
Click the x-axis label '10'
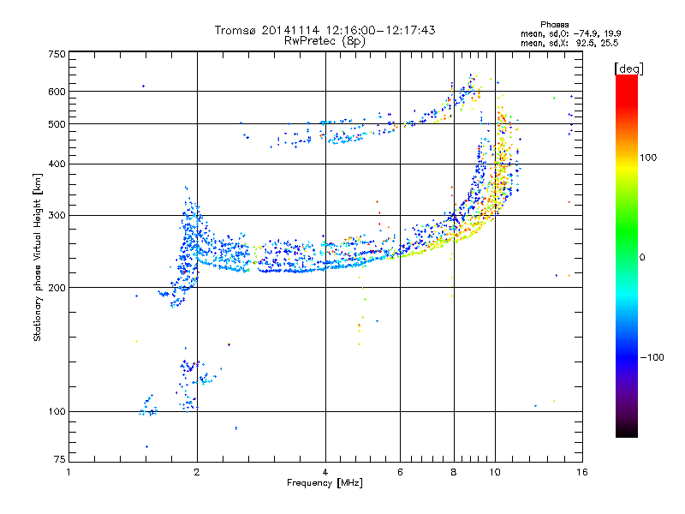coord(495,472)
